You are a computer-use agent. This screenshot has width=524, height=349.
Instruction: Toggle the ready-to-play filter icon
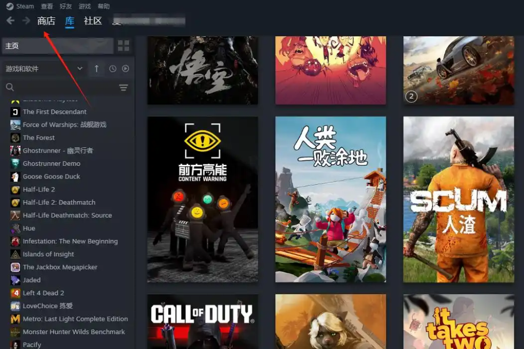click(x=125, y=69)
